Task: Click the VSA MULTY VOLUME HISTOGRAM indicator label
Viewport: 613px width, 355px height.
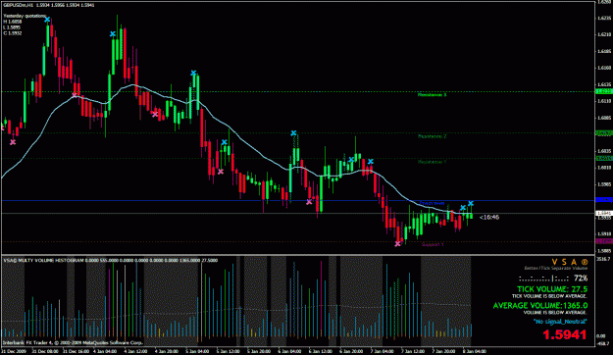Action: 111,261
